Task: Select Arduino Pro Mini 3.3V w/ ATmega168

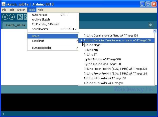Action: [116, 73]
